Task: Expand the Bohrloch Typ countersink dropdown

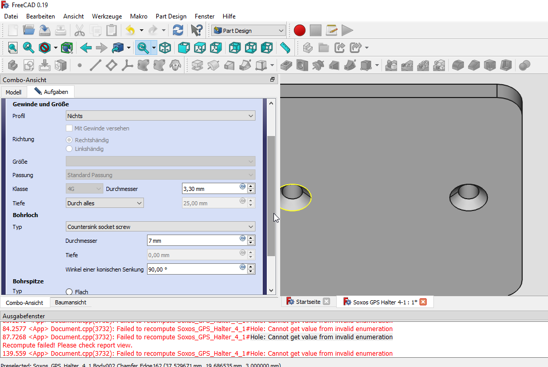Action: coord(160,227)
